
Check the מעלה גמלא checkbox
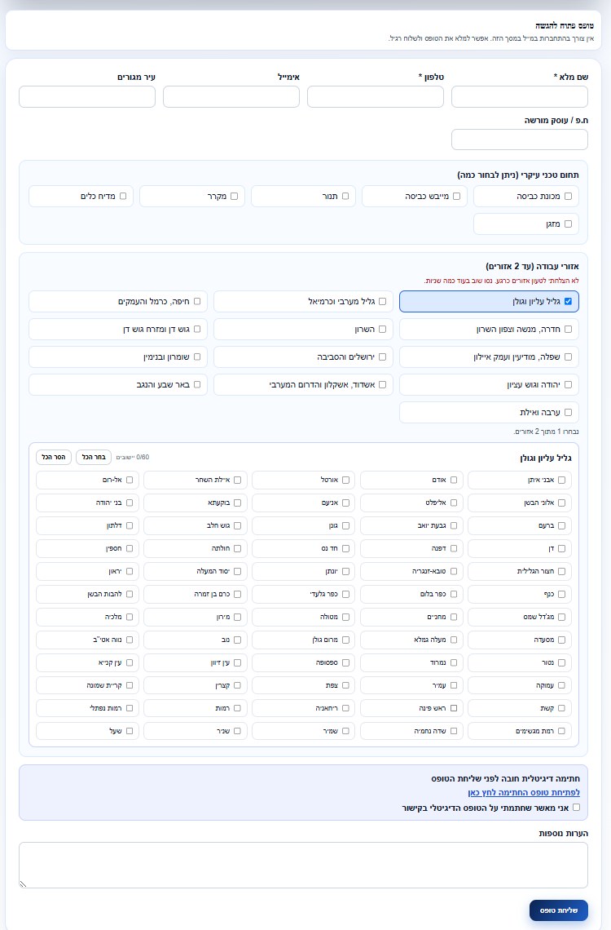[454, 640]
